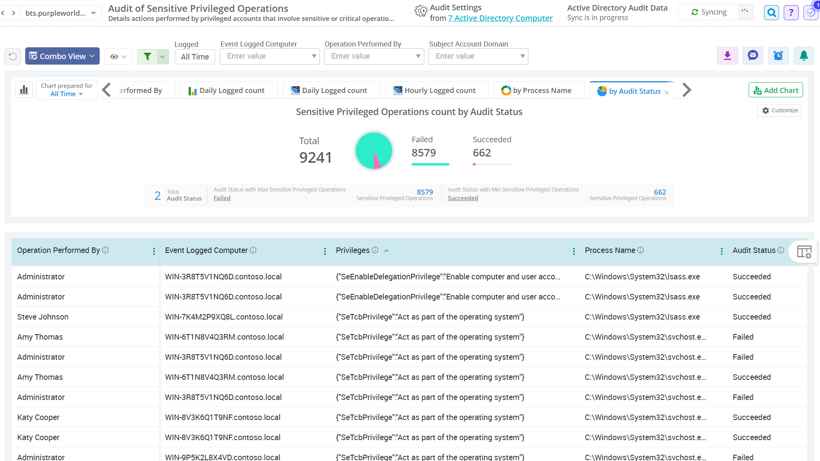Open the table column settings icon

click(x=804, y=251)
